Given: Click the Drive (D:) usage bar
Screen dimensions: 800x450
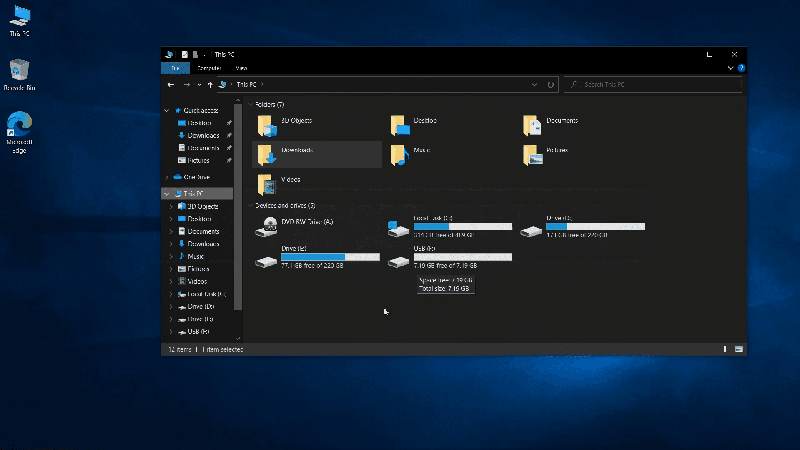Looking at the screenshot, I should [x=595, y=226].
